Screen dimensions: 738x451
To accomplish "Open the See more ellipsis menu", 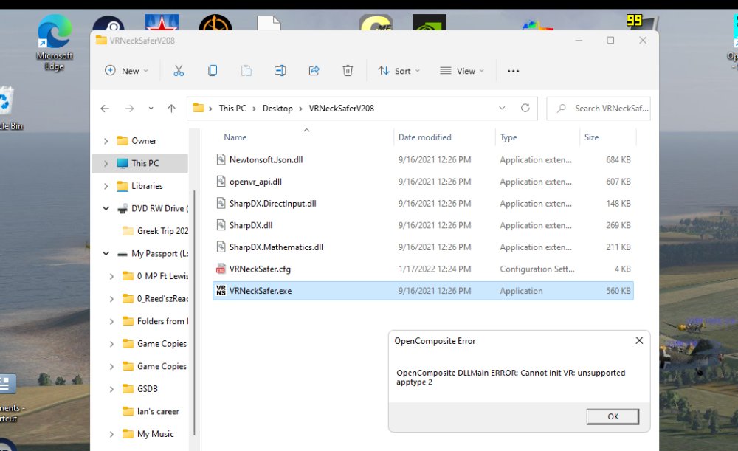I will tap(513, 71).
